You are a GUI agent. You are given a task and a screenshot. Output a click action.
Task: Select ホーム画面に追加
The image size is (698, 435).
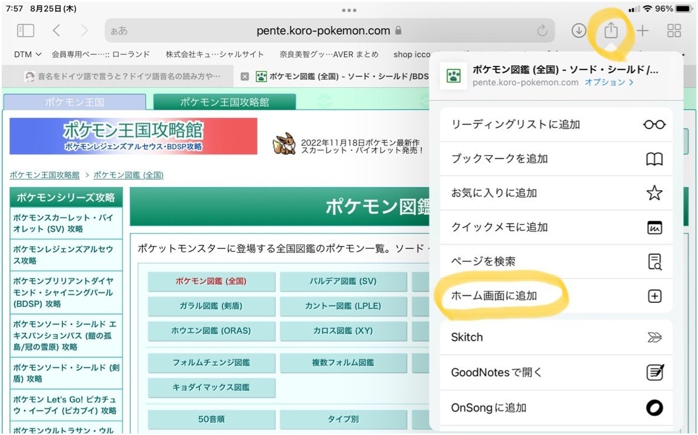coord(556,296)
